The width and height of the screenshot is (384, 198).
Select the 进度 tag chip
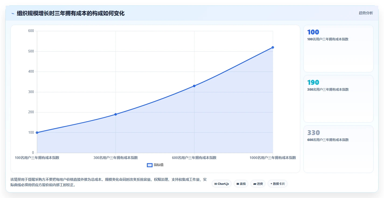(x=258, y=184)
